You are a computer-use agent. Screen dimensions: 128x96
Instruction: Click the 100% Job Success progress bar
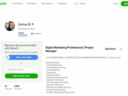coord(23,35)
